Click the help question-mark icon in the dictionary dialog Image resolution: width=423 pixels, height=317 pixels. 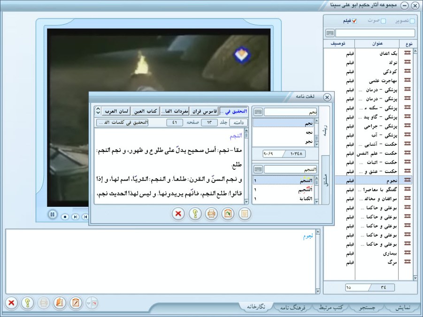click(x=195, y=214)
